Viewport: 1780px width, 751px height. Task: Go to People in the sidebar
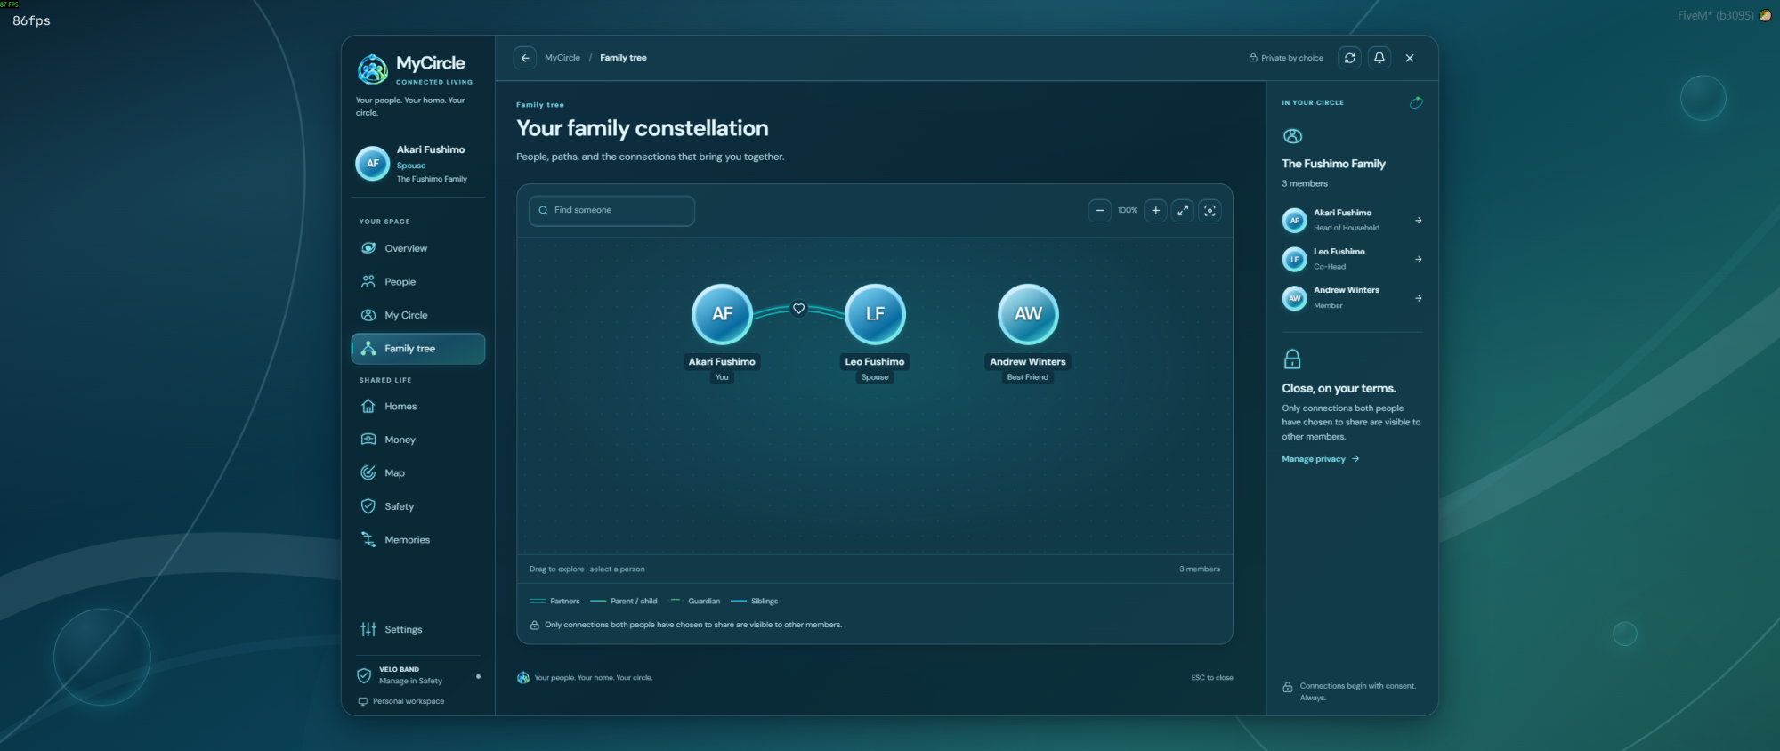(x=418, y=282)
